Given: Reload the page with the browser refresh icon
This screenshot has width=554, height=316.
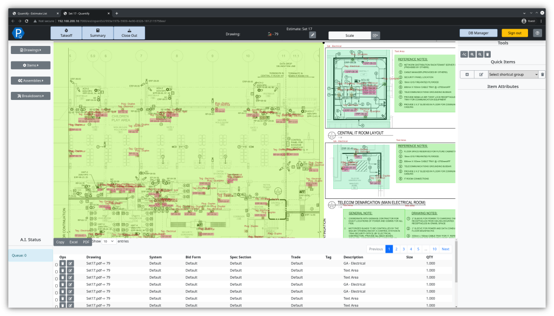Looking at the screenshot, I should click(x=26, y=21).
